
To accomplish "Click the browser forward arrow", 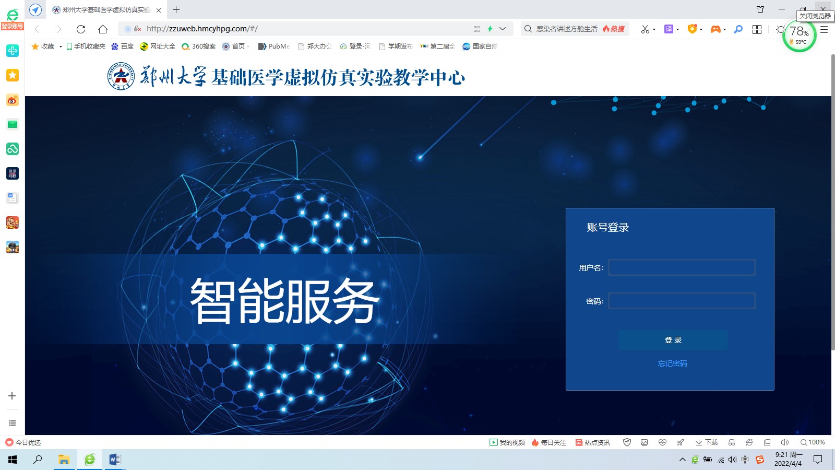I will (58, 29).
